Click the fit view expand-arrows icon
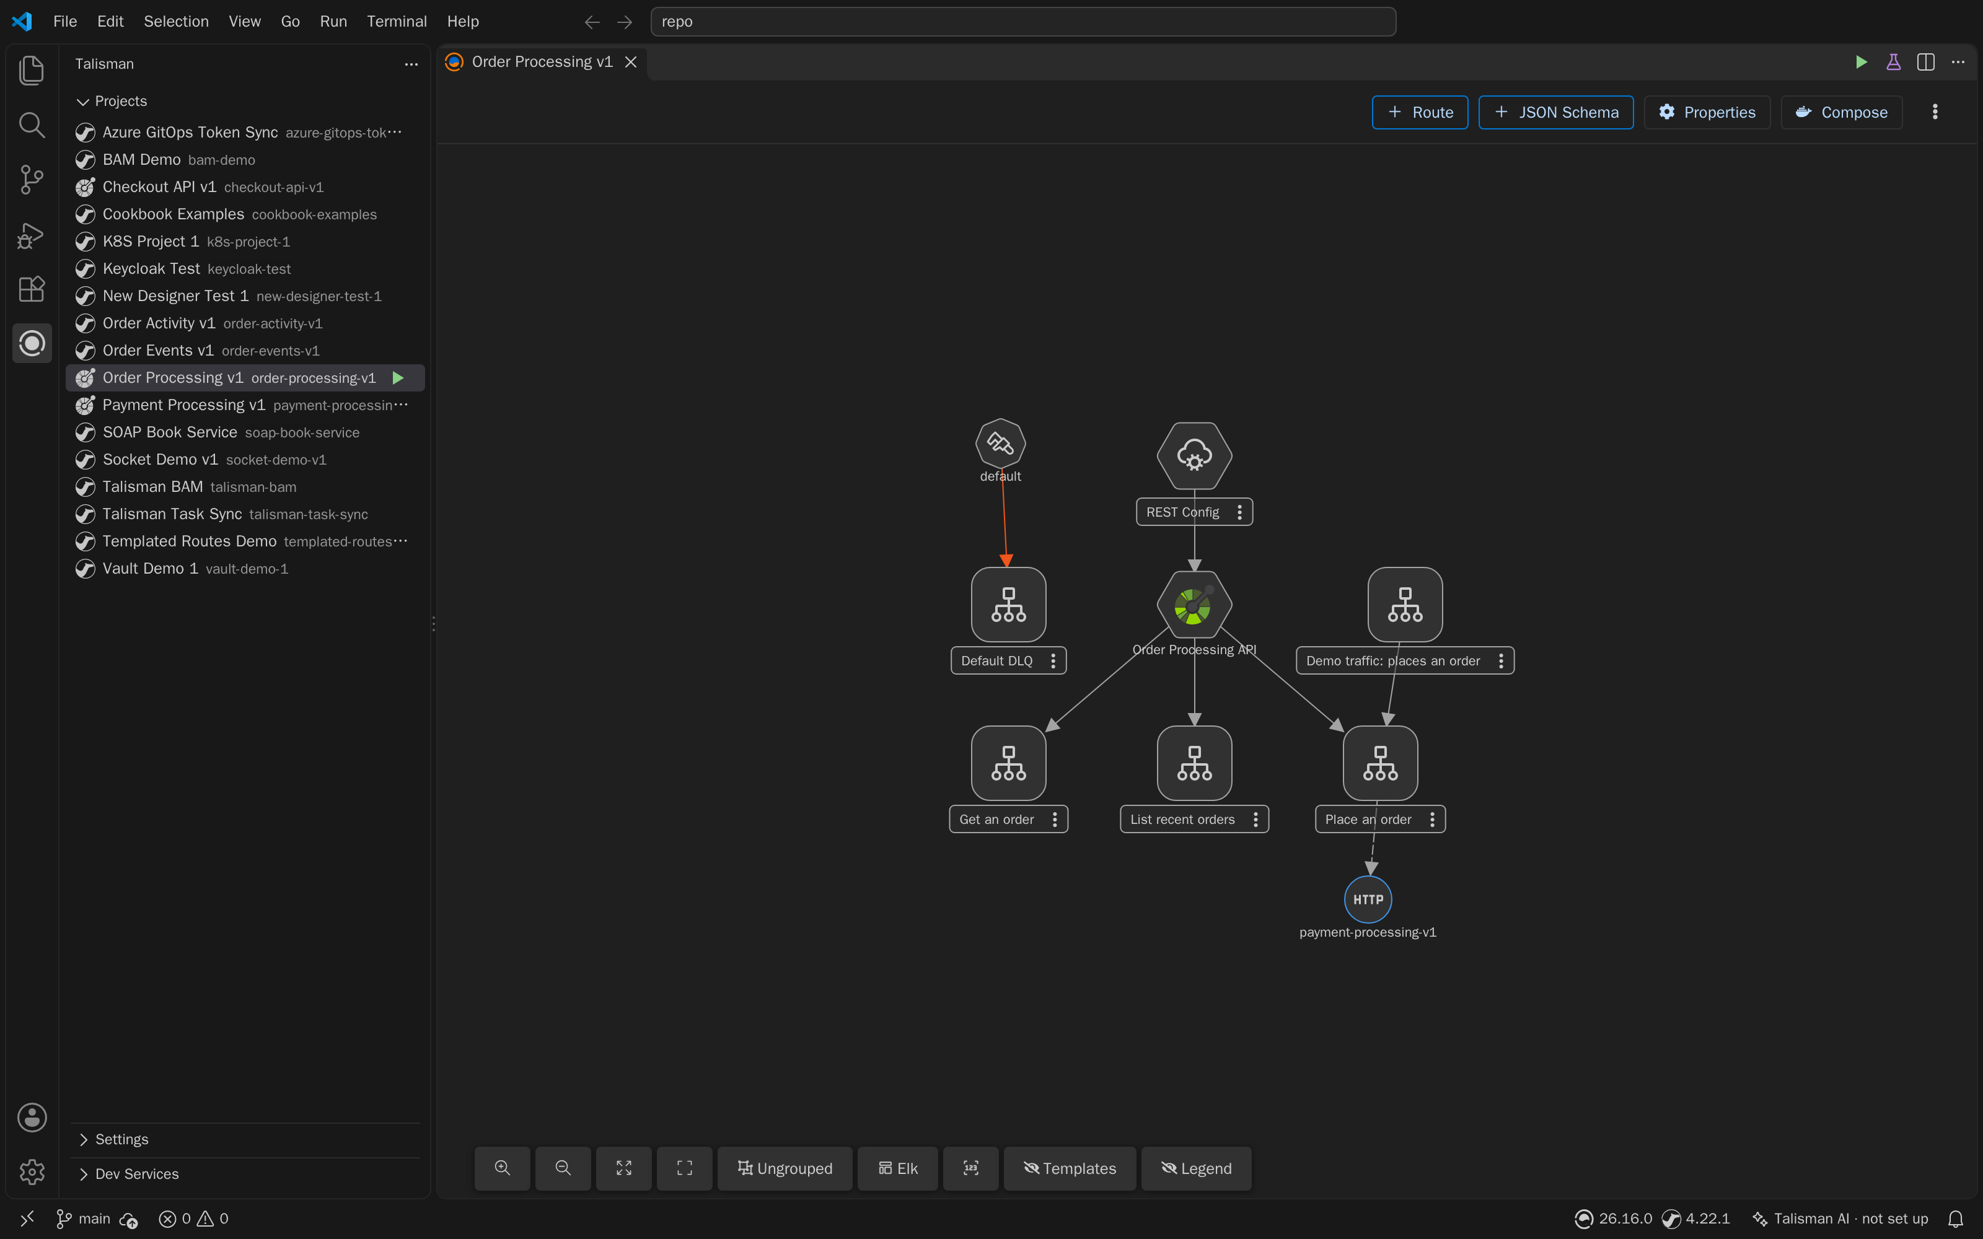 [623, 1168]
